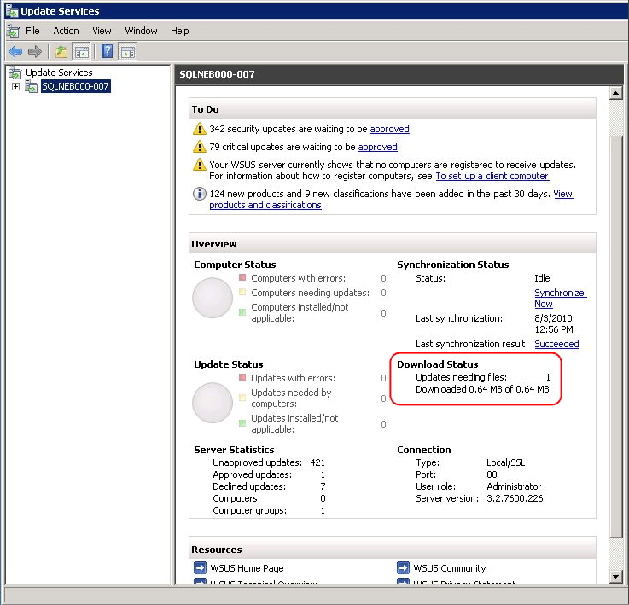Screen dimensions: 629x605
Task: Toggle the Show/Hide Console Tree icon
Action: 81,52
